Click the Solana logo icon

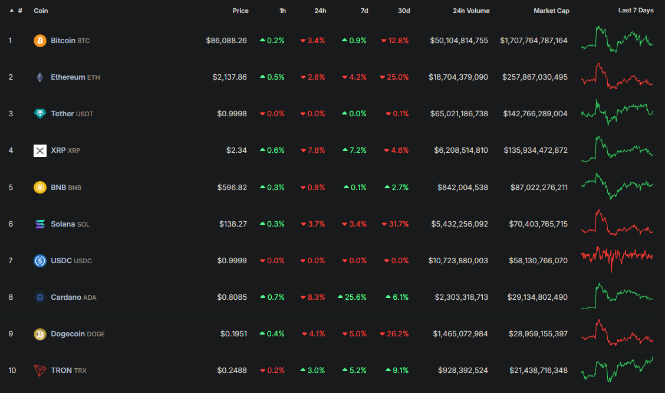39,224
